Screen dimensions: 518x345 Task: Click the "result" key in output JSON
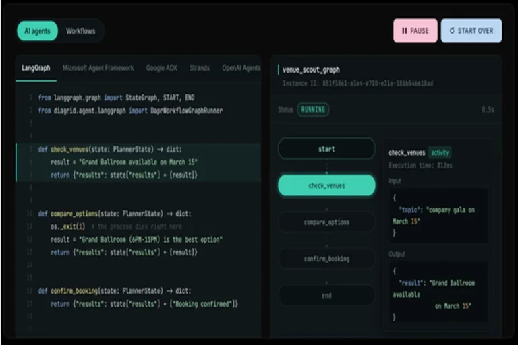412,283
